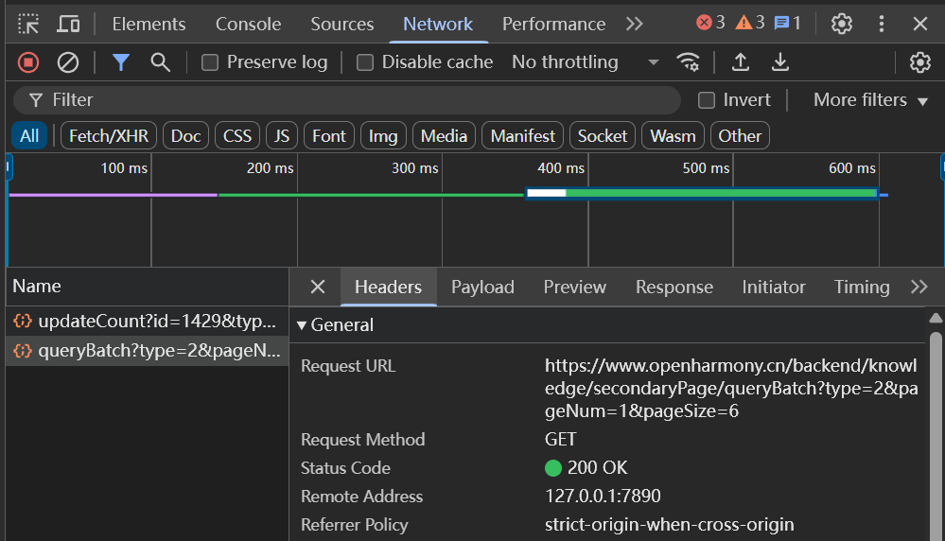
Task: Switch to the Console tab
Action: [248, 24]
